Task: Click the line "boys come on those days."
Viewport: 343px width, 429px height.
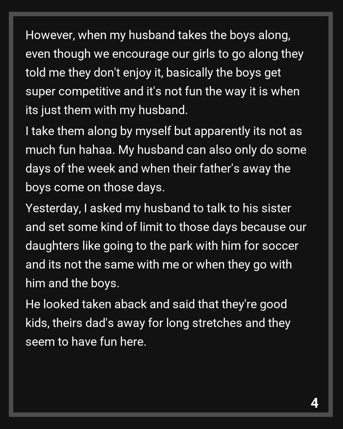Action: 95,187
